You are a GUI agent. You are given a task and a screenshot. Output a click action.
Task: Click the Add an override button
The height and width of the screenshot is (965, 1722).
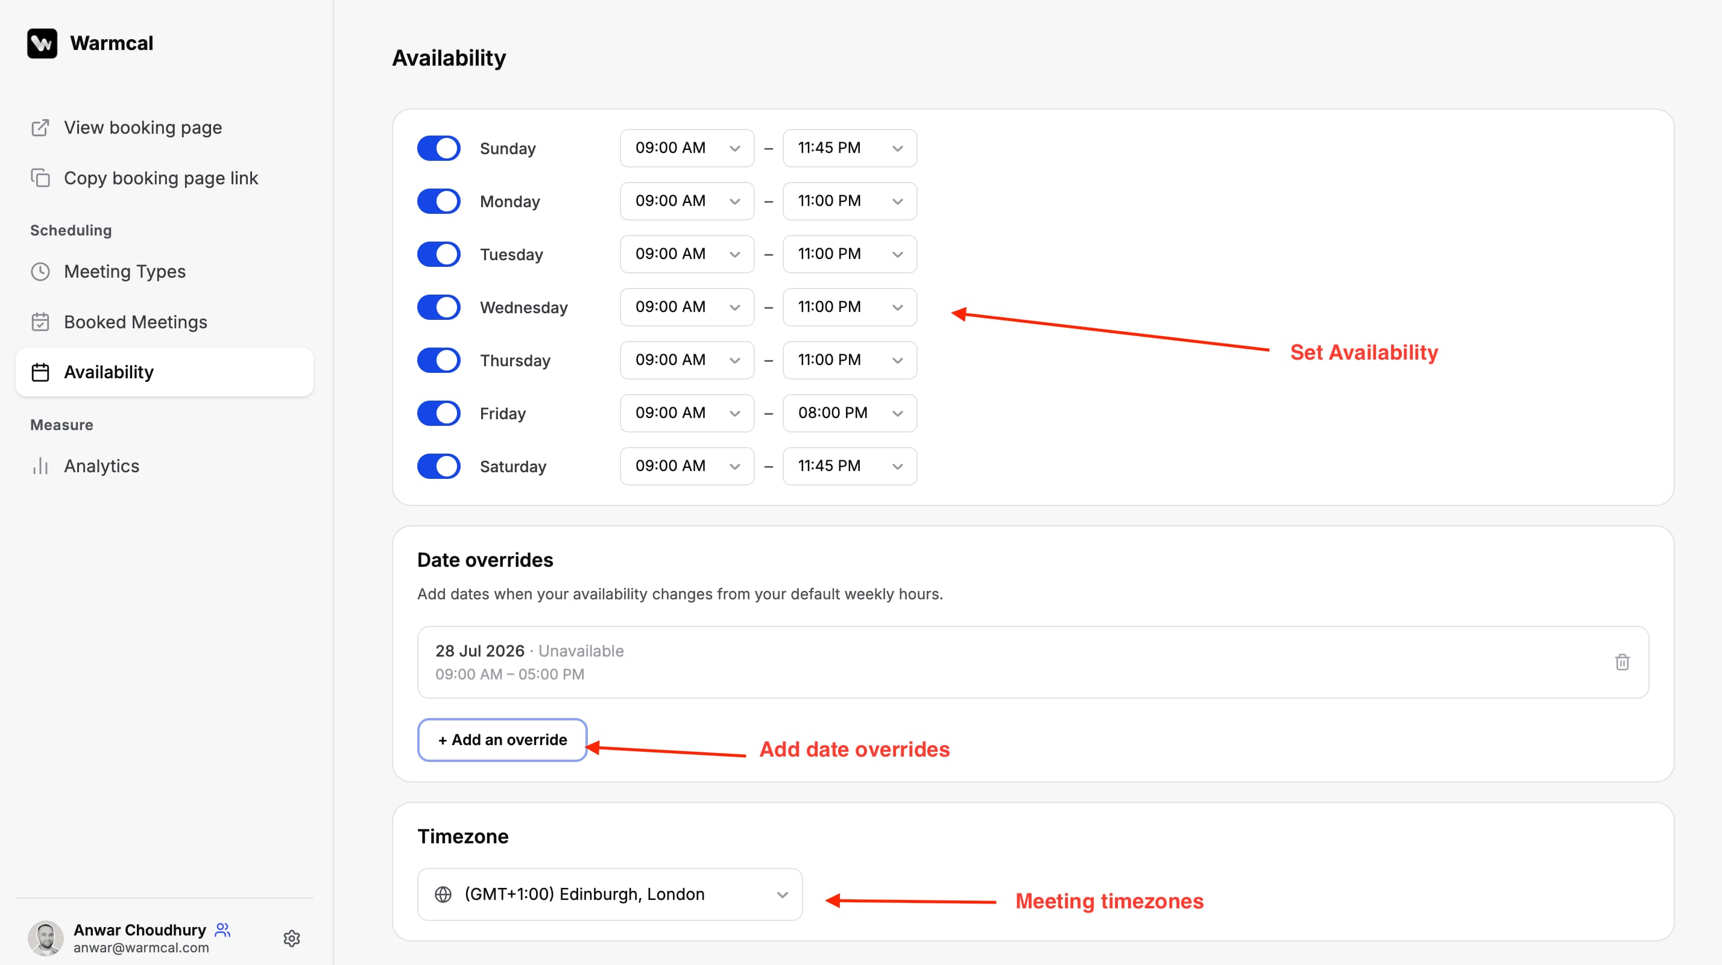(502, 740)
